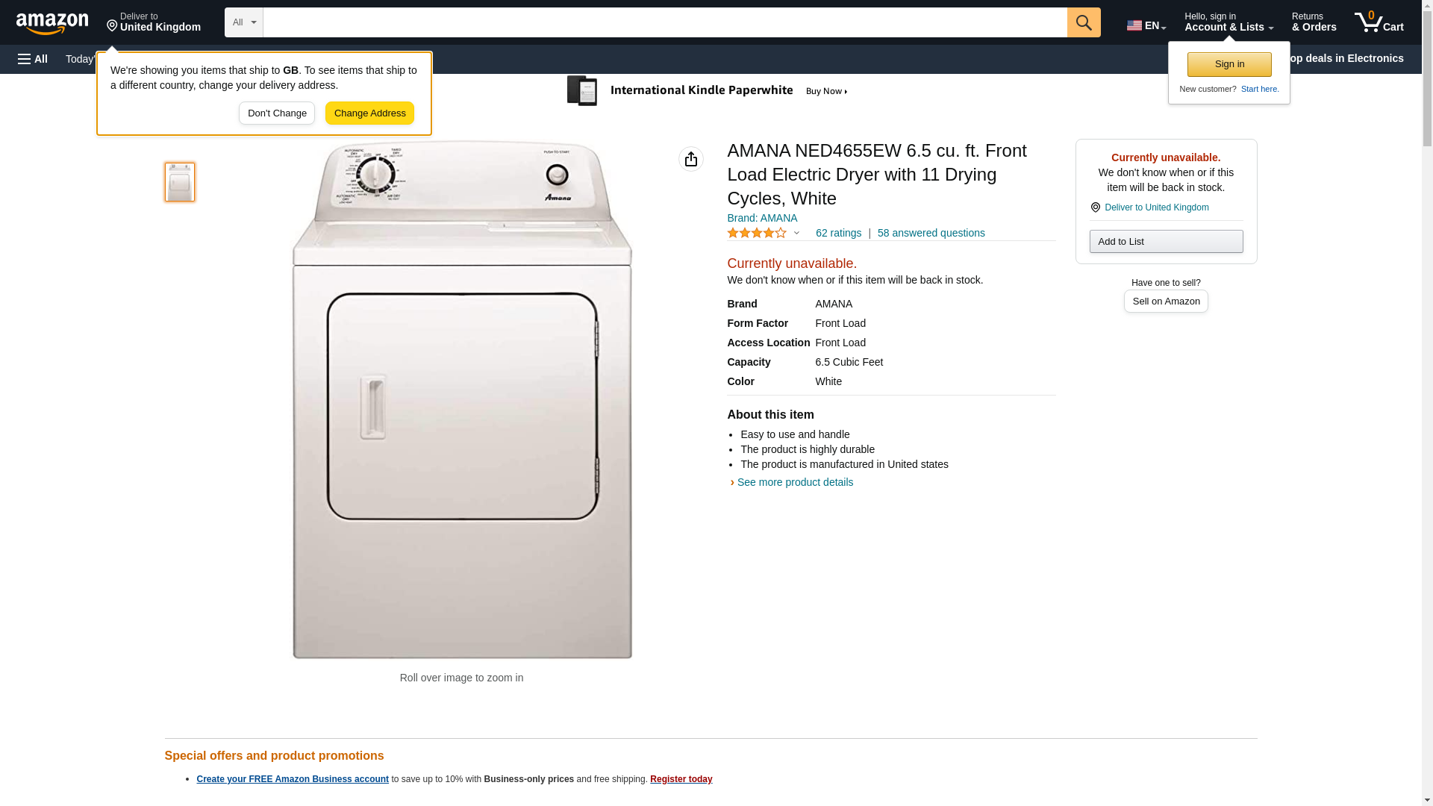Expand the Account & Lists menu

[1228, 22]
